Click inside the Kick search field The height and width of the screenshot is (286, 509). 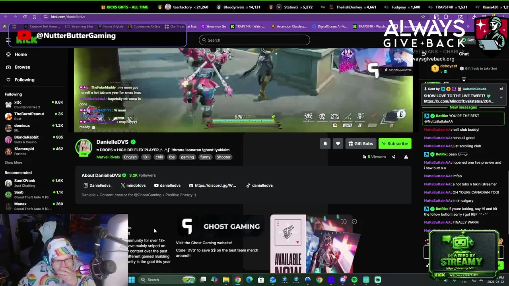click(x=254, y=40)
